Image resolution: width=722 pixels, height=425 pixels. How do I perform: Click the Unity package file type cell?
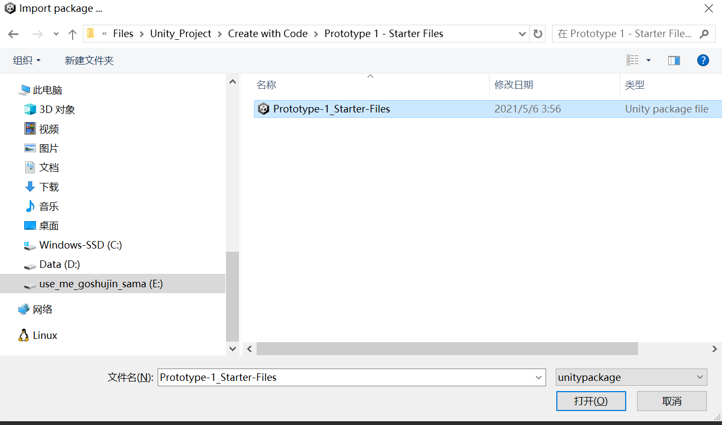[x=667, y=109]
